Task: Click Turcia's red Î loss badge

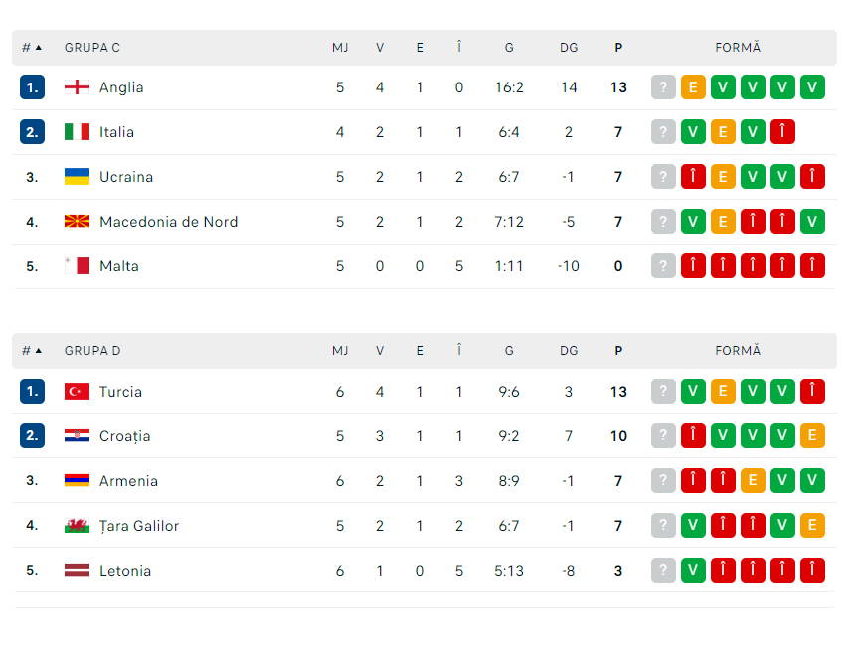Action: [812, 391]
